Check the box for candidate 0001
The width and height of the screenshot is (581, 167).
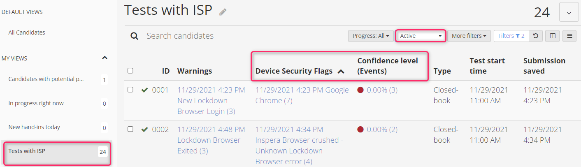pyautogui.click(x=130, y=90)
